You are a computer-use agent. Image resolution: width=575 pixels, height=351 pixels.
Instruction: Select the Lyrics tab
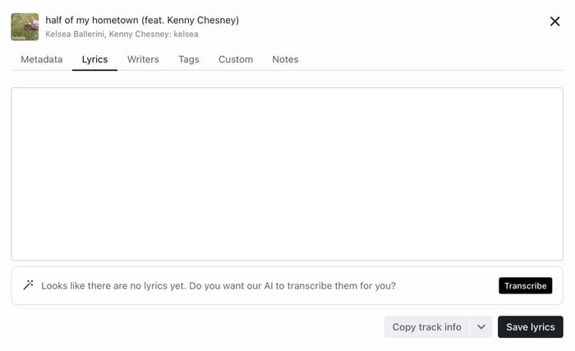tap(94, 59)
